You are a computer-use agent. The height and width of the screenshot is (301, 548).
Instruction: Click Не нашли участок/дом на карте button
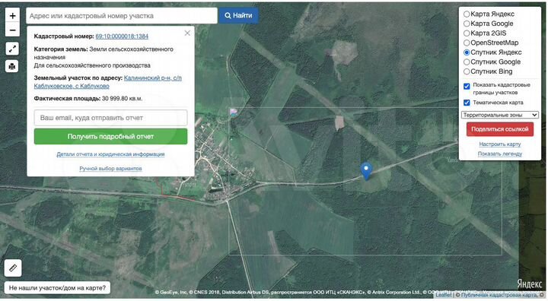(57, 288)
